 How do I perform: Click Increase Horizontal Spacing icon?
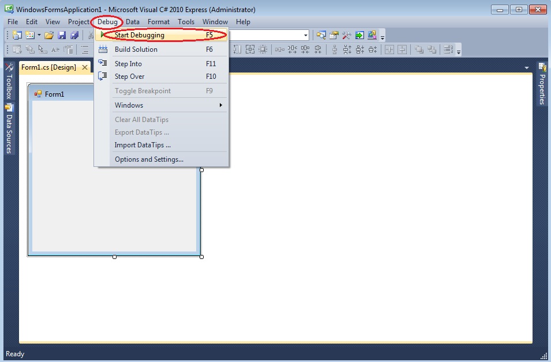coord(293,49)
